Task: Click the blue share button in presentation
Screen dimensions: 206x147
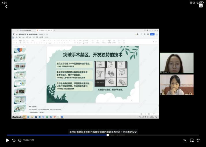Action: pyautogui.click(x=152, y=34)
